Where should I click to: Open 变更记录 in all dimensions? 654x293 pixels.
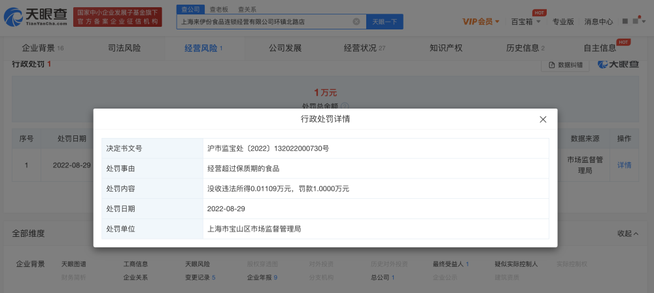(200, 277)
